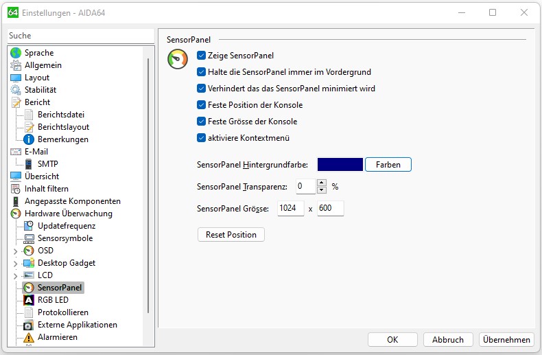Click the Sprache globe icon
The width and height of the screenshot is (542, 355).
[x=16, y=53]
